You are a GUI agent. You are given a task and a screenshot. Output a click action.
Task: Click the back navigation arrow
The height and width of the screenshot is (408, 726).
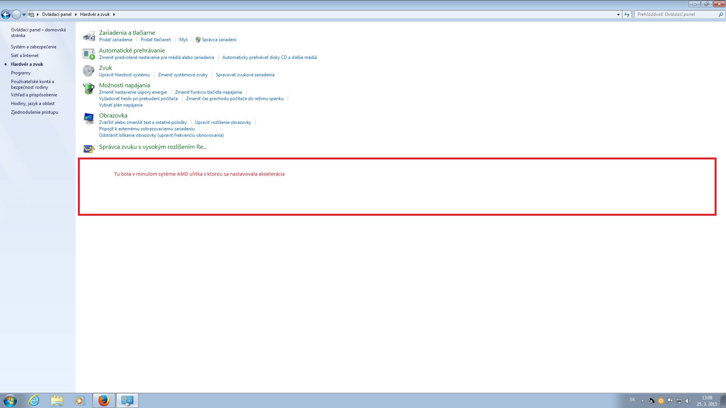point(6,14)
